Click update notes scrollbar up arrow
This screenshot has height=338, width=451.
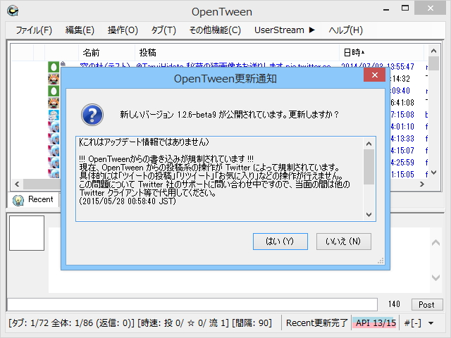point(369,144)
